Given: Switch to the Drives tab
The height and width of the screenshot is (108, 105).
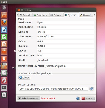Looking at the screenshot, I should 56,15.
